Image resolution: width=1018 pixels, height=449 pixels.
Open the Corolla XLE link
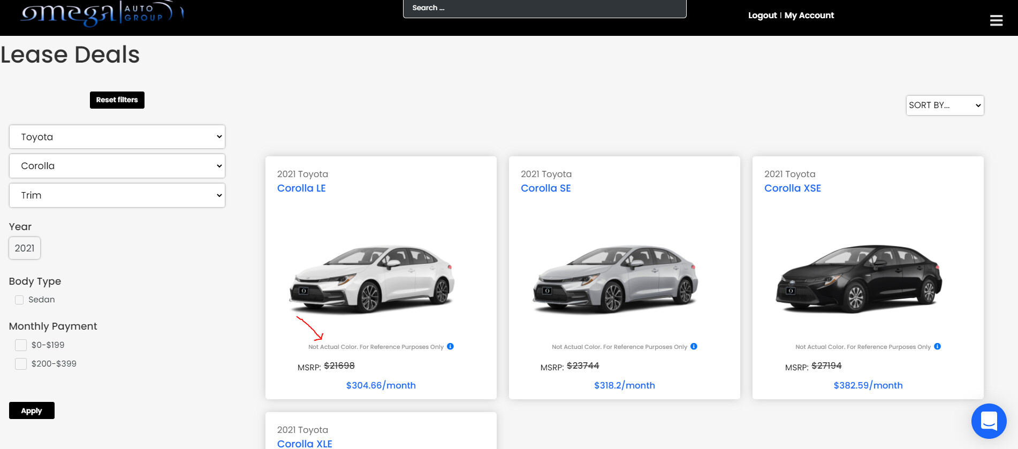(305, 444)
